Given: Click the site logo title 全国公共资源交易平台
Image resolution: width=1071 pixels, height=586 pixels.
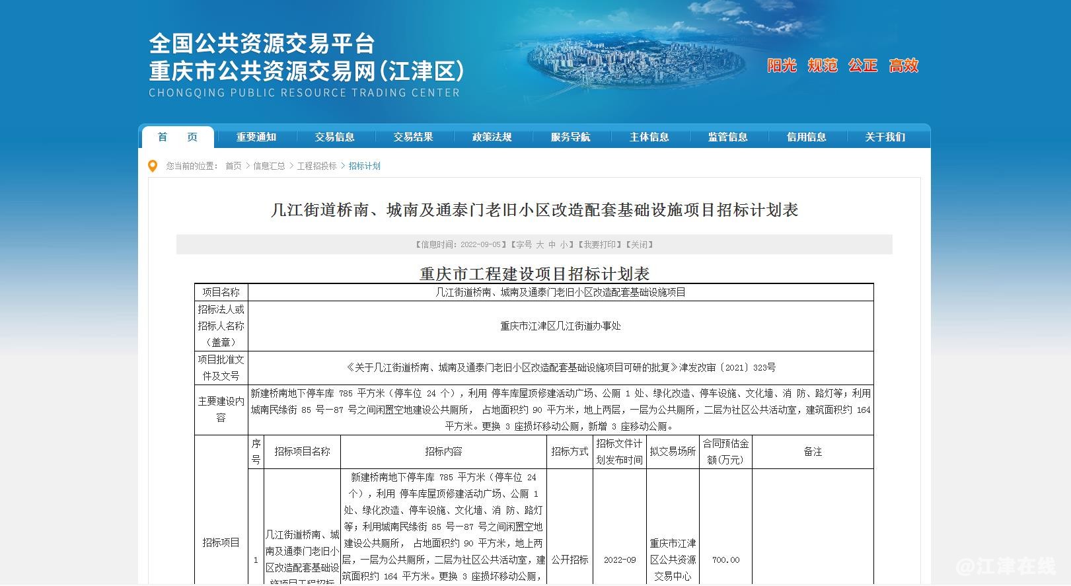Looking at the screenshot, I should [262, 44].
